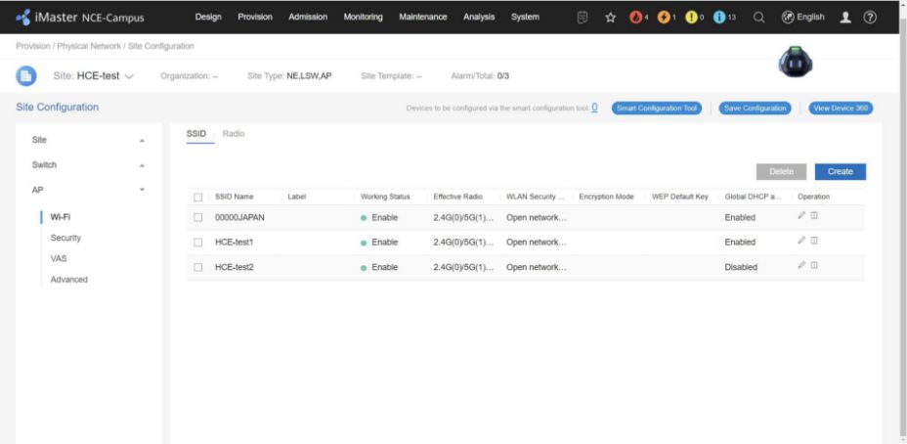Click the Disabled DHCP value for HCE-test2
Screen dimensions: 907x444
pos(741,267)
